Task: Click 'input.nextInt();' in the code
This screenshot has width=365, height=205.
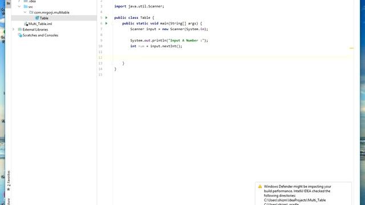Action: pos(166,46)
